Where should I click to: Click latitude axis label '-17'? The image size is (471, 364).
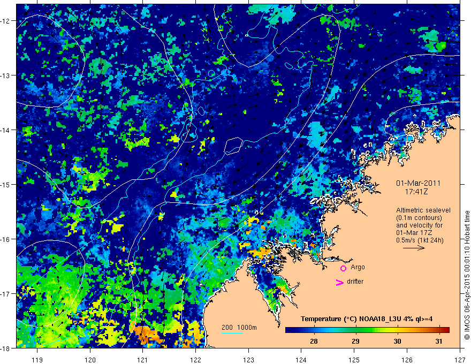coord(6,293)
